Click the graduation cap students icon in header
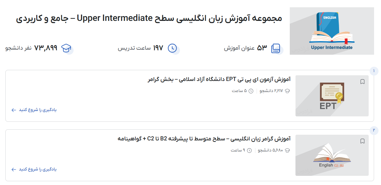The height and width of the screenshot is (185, 381). (66, 48)
